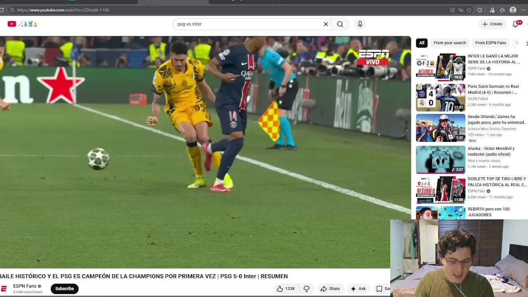Open the Desde Orlando James thumbnail
Image resolution: width=528 pixels, height=297 pixels.
click(441, 128)
